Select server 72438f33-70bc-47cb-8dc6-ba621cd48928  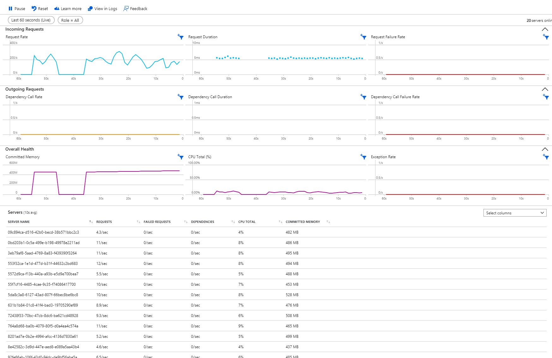tap(277, 316)
